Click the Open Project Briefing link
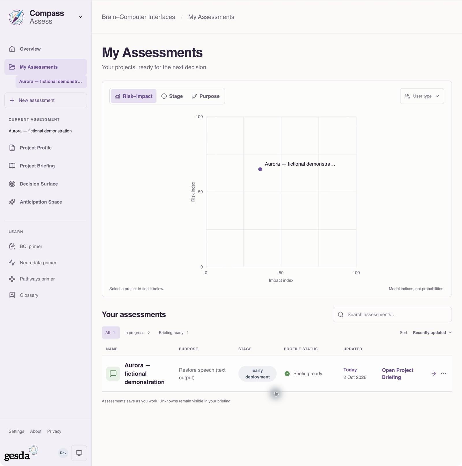This screenshot has width=462, height=466. point(398,374)
